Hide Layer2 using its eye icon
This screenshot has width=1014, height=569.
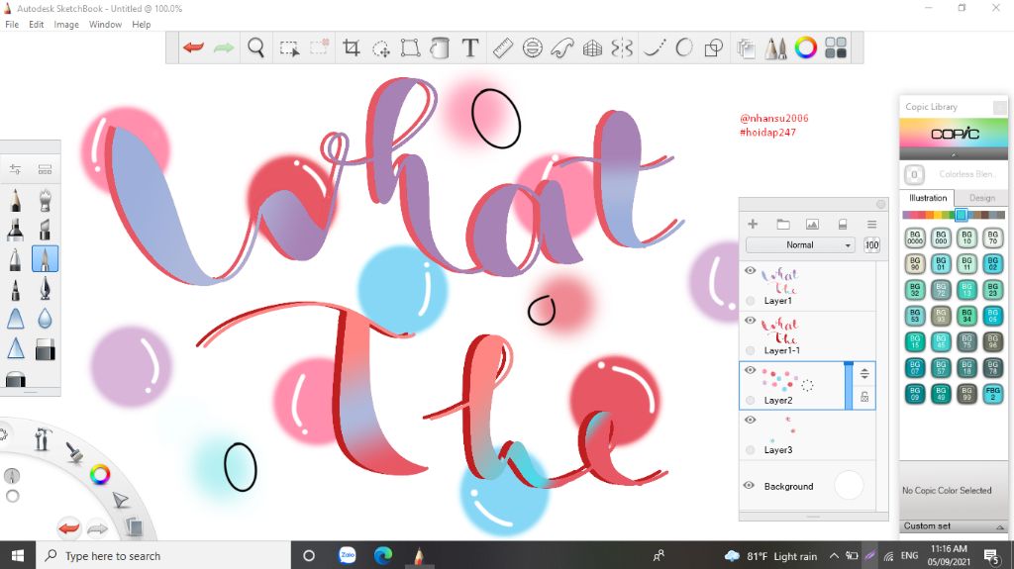click(x=751, y=370)
